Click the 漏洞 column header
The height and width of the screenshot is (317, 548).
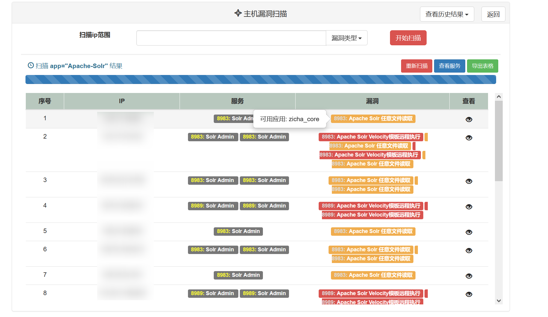(x=372, y=101)
